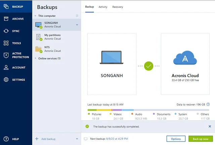
Task: Select the NTS backup entry
Action: (x=57, y=49)
